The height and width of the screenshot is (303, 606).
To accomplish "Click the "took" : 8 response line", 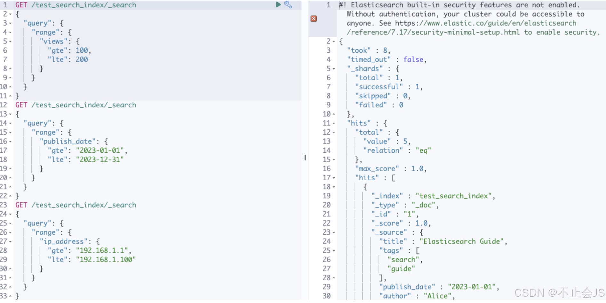I will click(x=369, y=50).
